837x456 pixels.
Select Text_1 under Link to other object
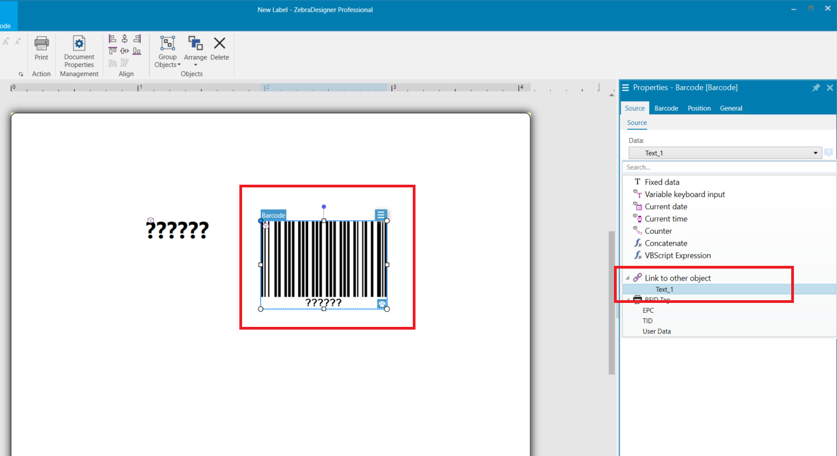[729, 289]
